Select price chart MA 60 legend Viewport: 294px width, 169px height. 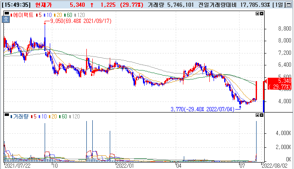tap(68, 15)
